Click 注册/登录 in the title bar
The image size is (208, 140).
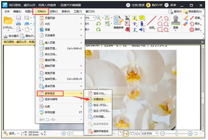135,5
